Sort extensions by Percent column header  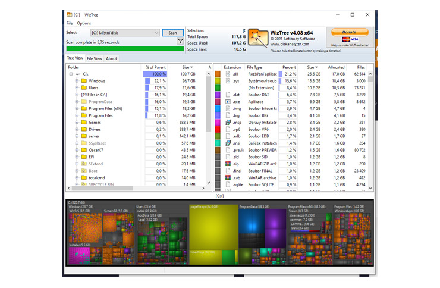[x=289, y=67]
